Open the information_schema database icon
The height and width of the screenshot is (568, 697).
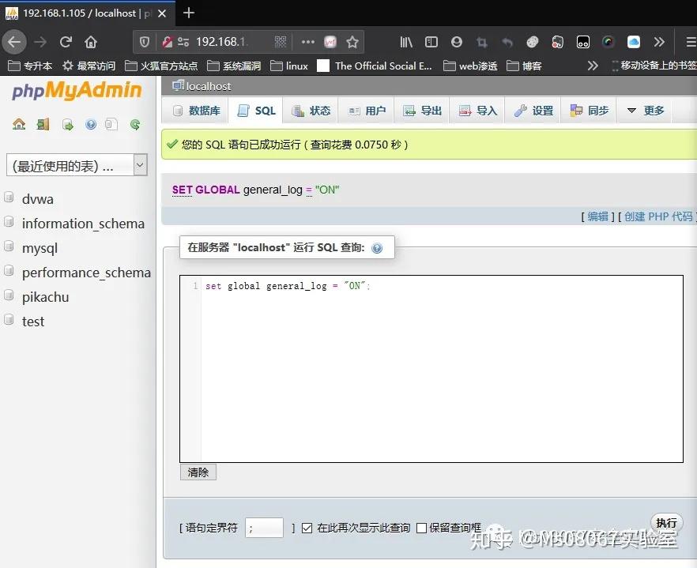[9, 222]
